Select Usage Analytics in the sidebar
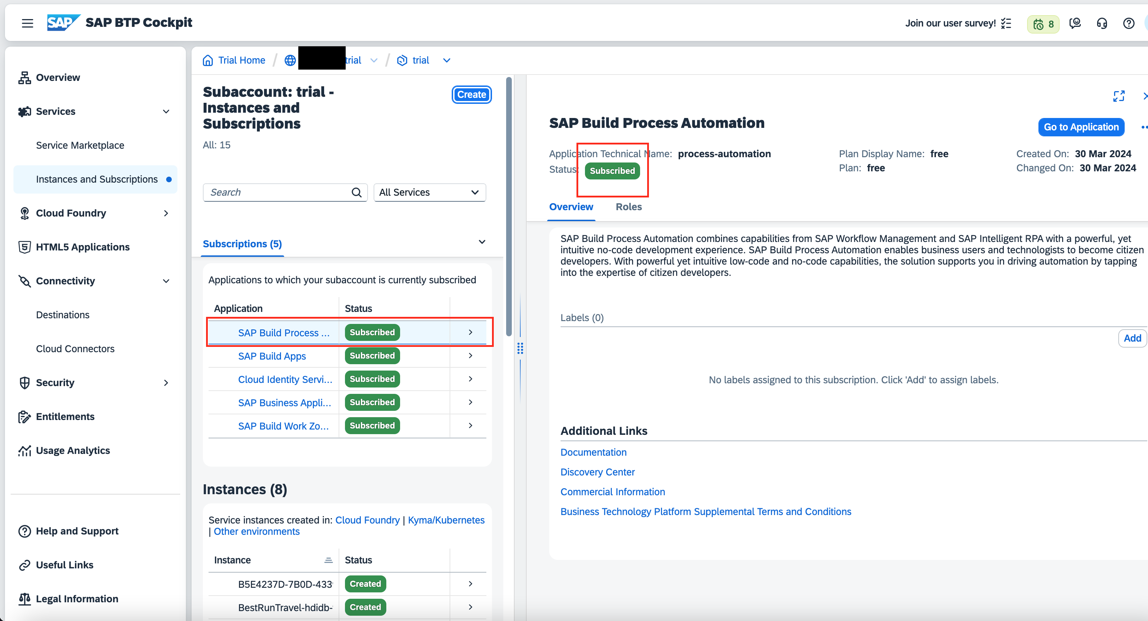 click(x=73, y=450)
